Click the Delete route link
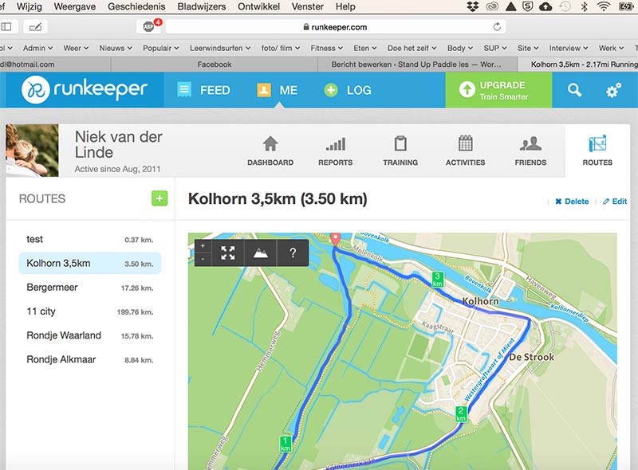Viewport: 638px width, 470px height. click(572, 202)
